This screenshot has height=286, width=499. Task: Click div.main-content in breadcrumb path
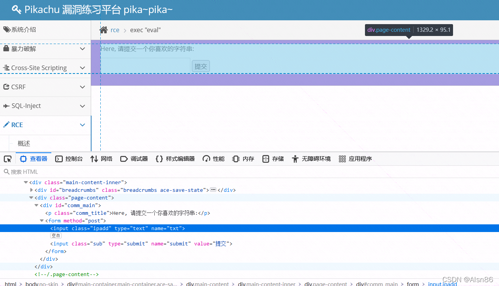208,284
